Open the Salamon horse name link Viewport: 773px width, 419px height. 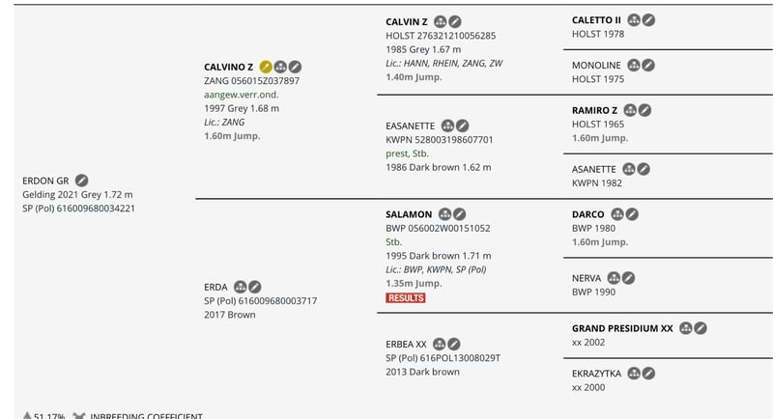click(409, 213)
